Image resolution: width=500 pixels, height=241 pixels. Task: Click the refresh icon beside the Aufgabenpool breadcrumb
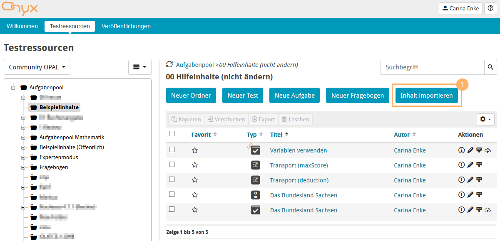[x=169, y=64]
